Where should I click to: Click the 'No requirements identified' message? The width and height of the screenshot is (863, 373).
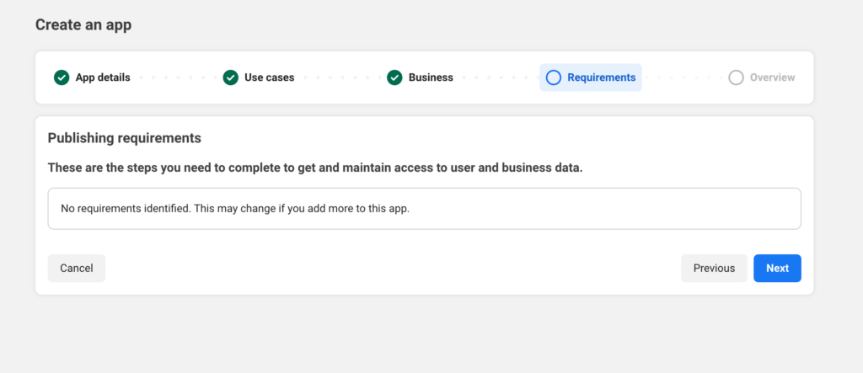pos(235,209)
